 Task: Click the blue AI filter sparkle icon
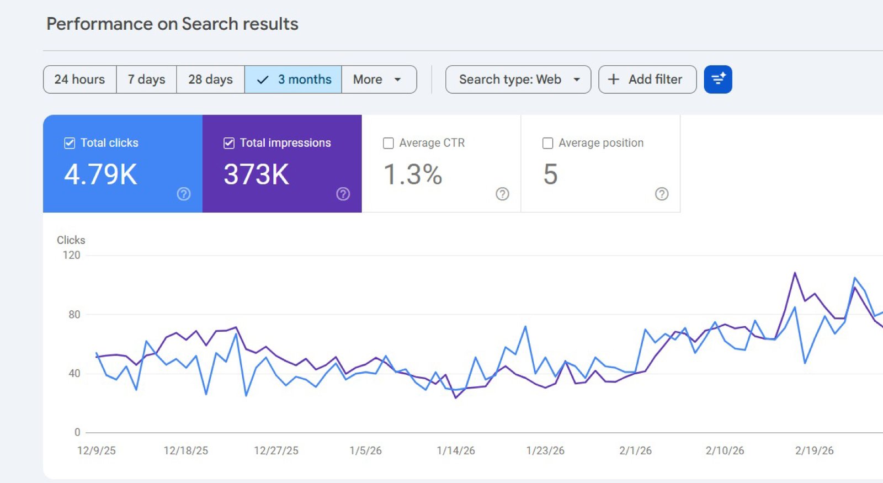tap(717, 79)
